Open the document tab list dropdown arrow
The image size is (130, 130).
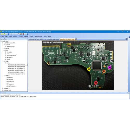(125, 39)
